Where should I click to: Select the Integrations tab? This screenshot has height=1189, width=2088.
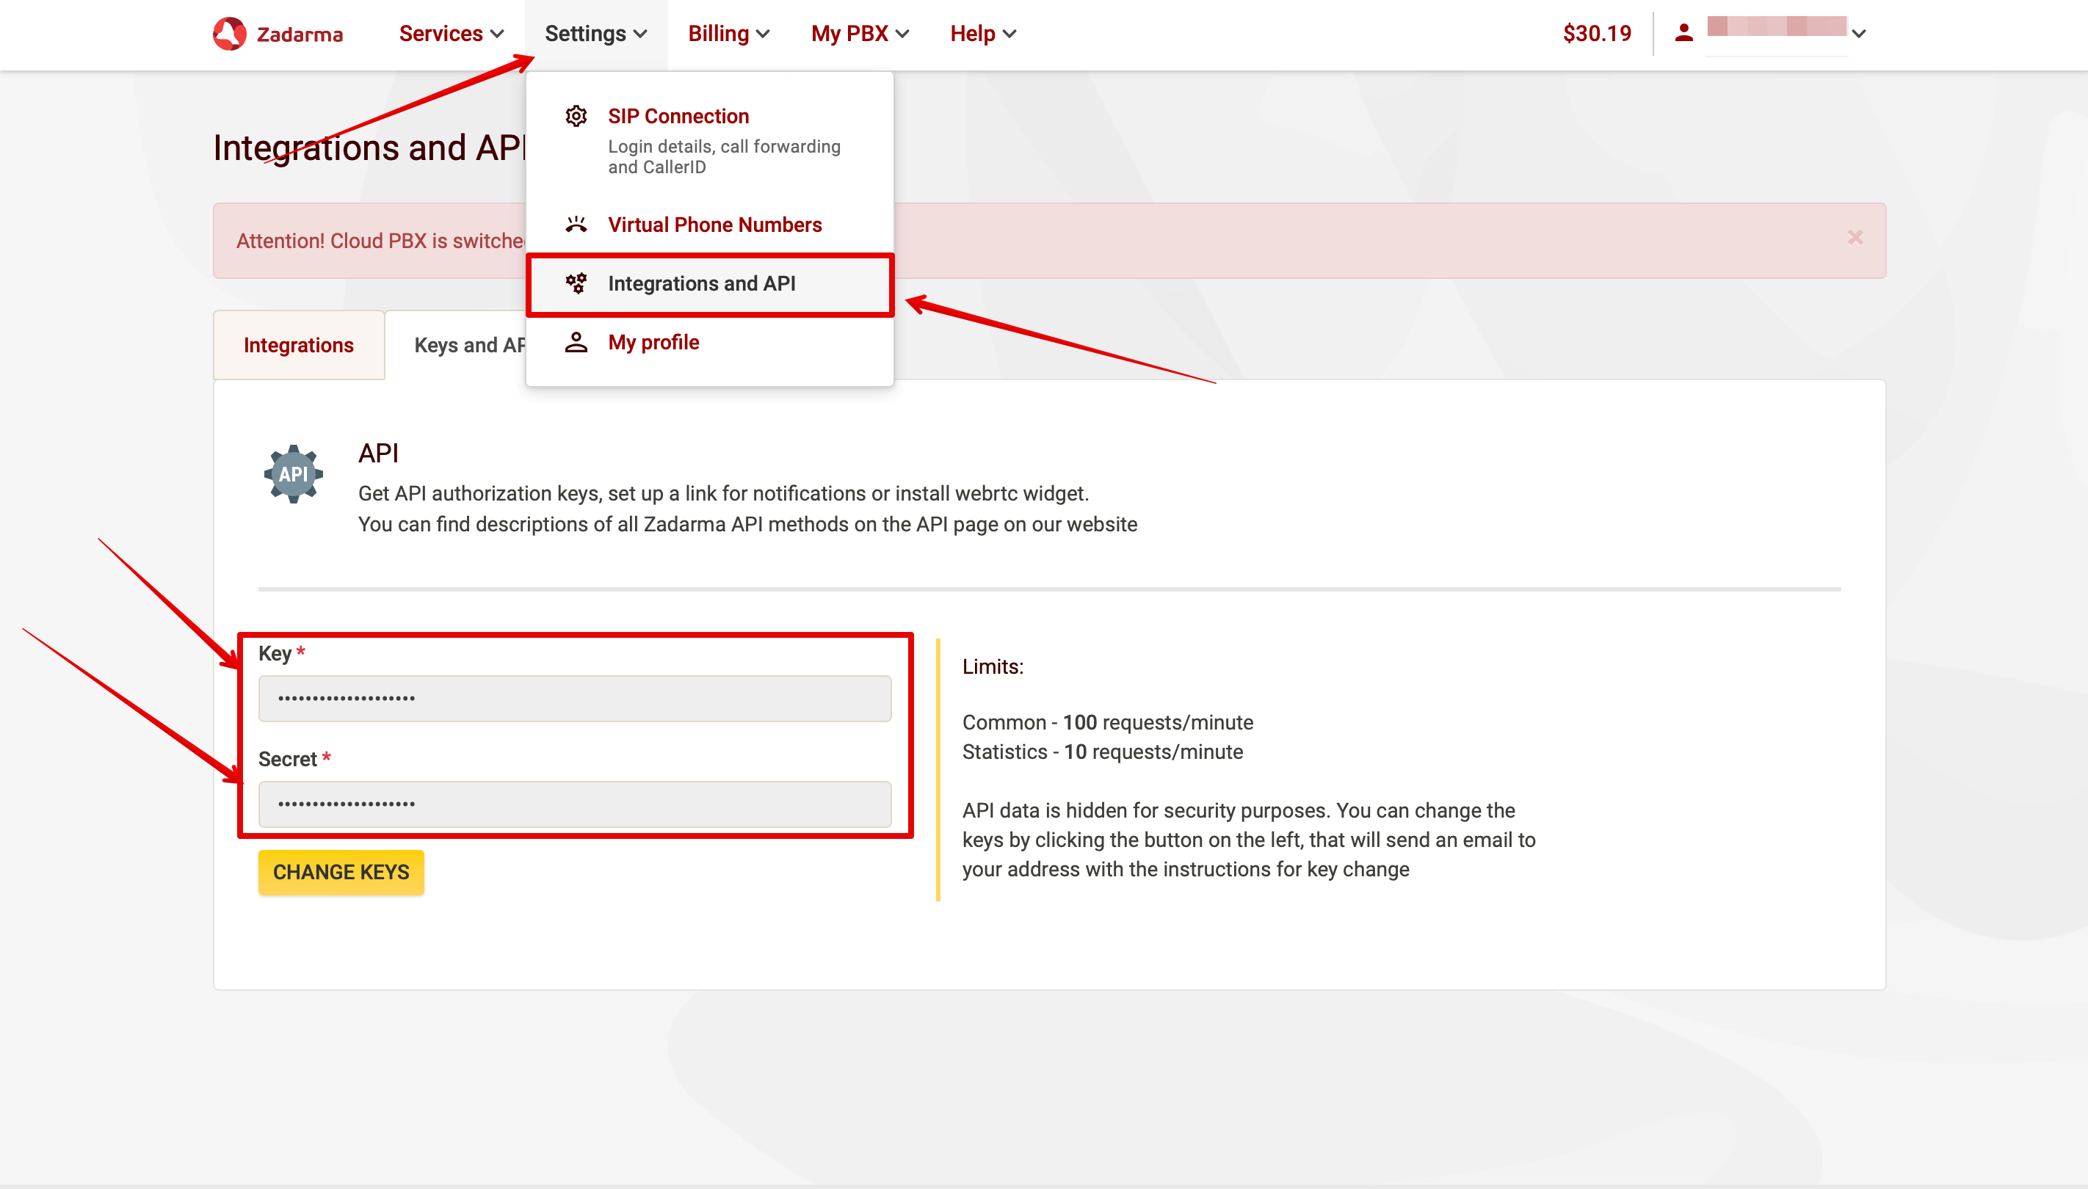[298, 344]
